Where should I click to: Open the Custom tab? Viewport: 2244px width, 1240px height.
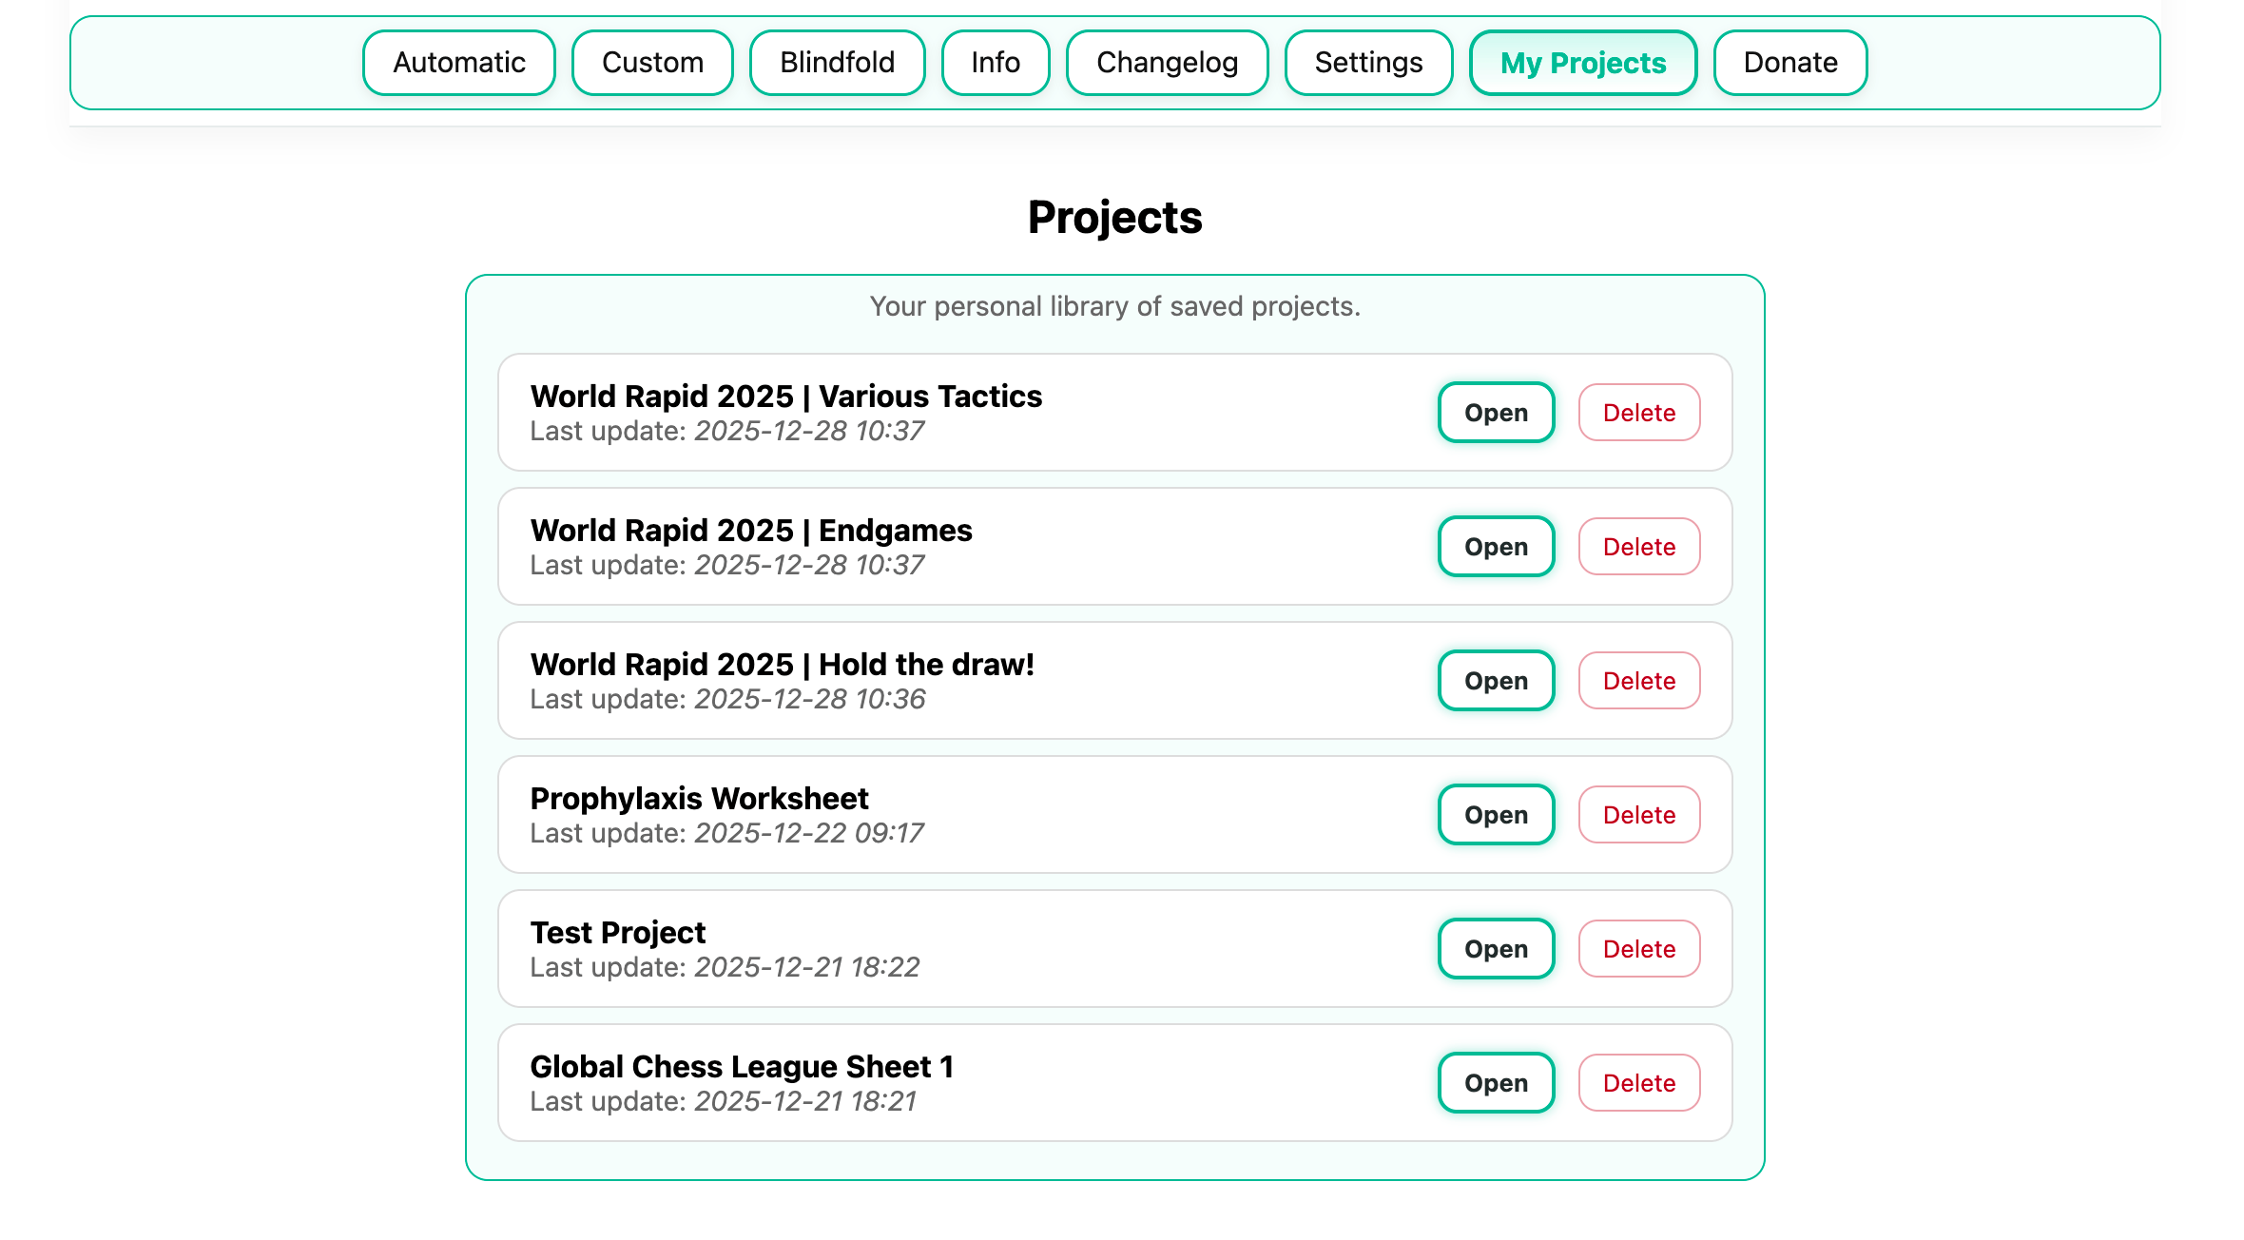(652, 63)
